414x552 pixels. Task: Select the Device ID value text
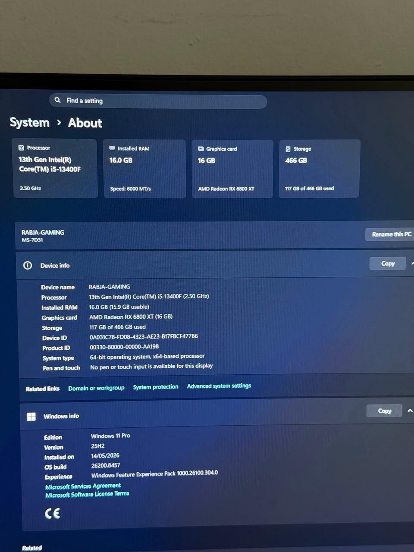[x=144, y=336]
